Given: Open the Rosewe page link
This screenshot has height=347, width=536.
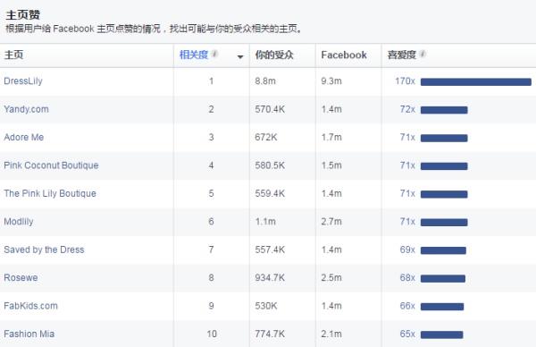Looking at the screenshot, I should coord(21,277).
